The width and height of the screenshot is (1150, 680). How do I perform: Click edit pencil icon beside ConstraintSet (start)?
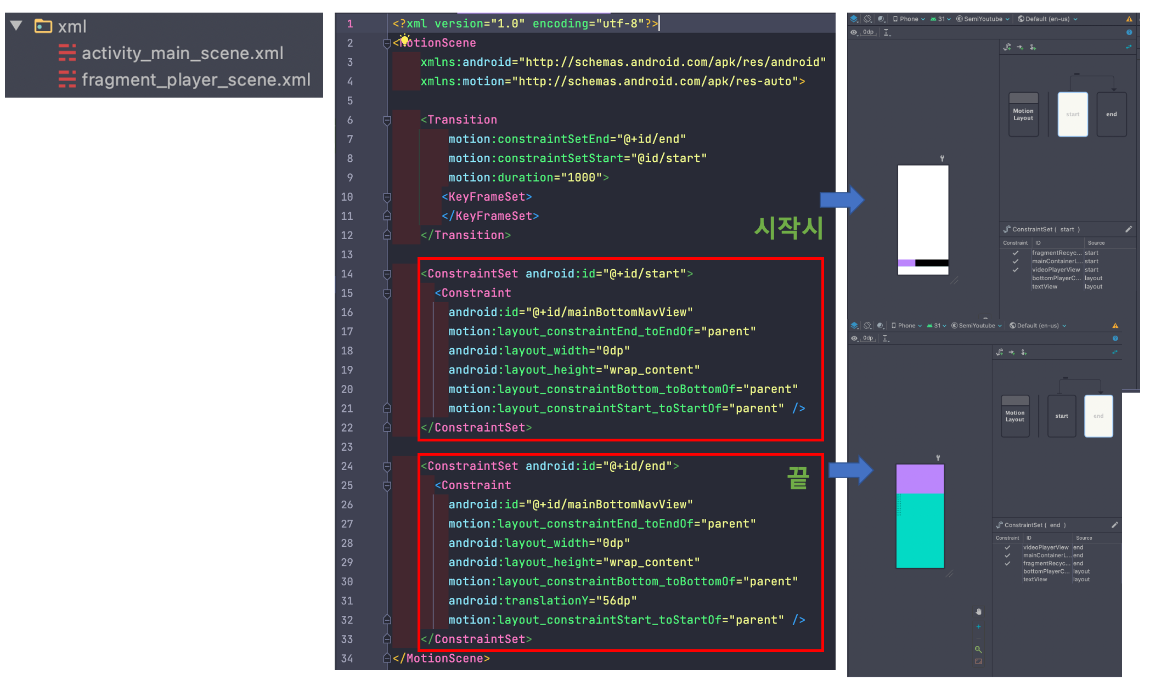click(x=1128, y=229)
